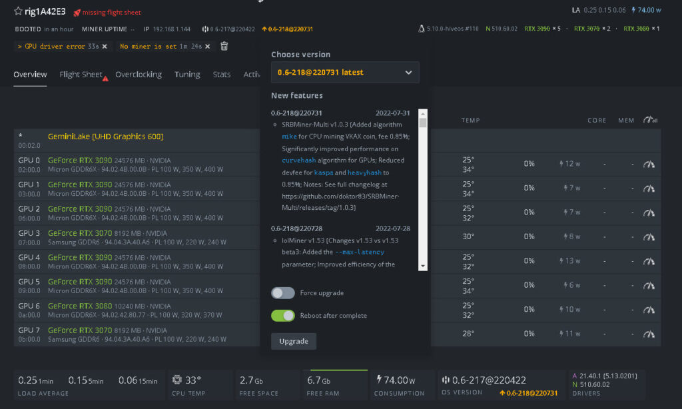The height and width of the screenshot is (409, 682).
Task: Click the RTX 3070 × 2 summary label
Action: point(592,29)
